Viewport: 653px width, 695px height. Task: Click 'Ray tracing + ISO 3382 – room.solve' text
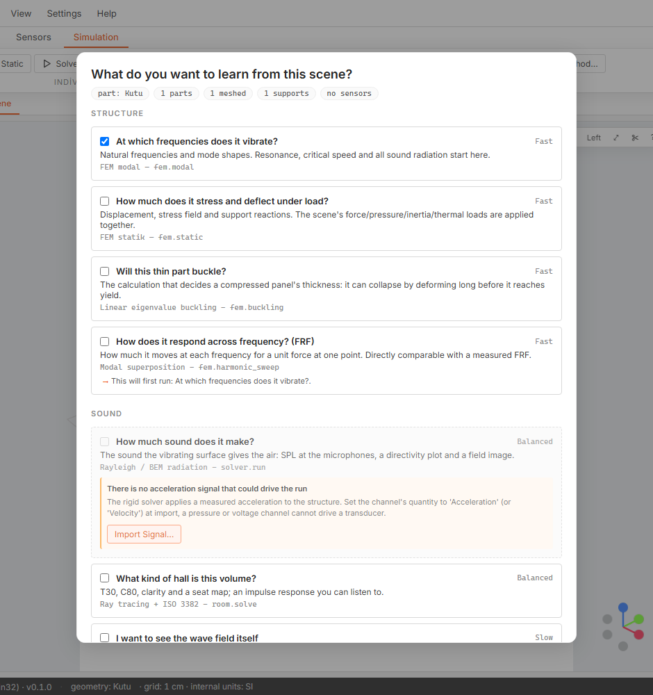[179, 604]
